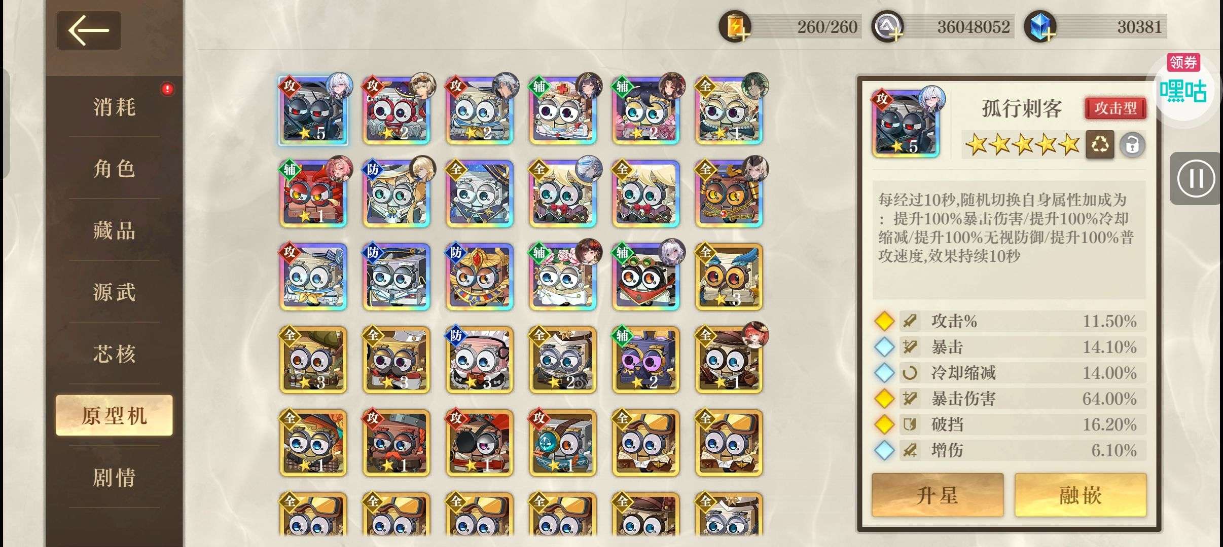Select the 源武 menu entry
This screenshot has height=547, width=1223.
click(115, 292)
